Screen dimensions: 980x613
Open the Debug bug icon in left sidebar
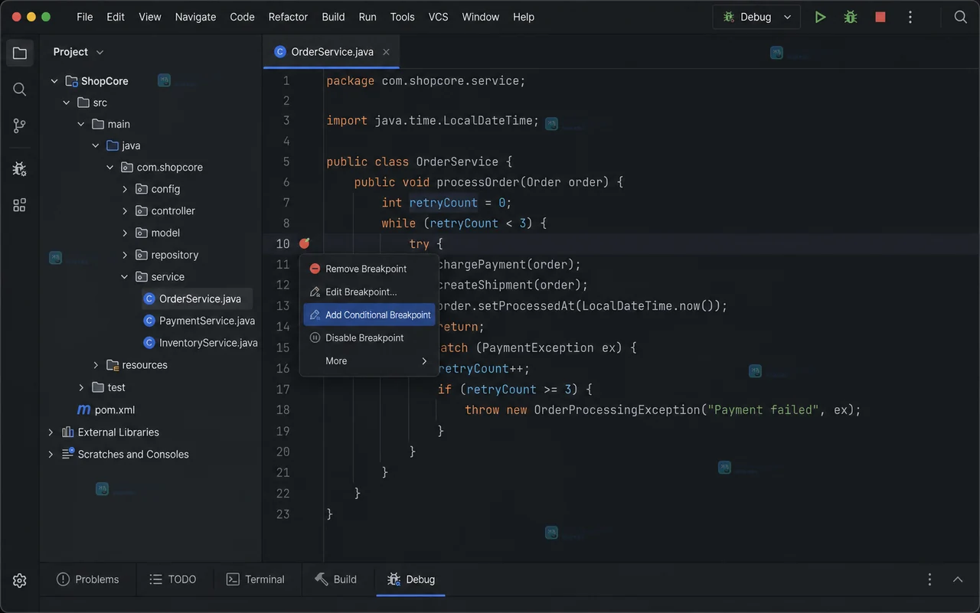pos(20,168)
